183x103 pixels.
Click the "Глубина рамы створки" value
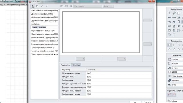119,94
